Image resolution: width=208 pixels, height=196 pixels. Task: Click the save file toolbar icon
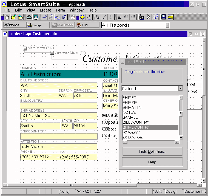20,17
